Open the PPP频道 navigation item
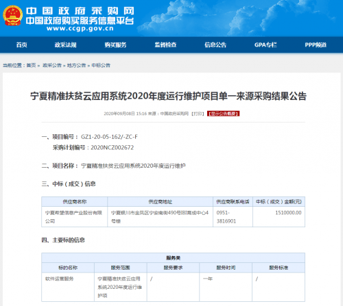 pyautogui.click(x=316, y=45)
